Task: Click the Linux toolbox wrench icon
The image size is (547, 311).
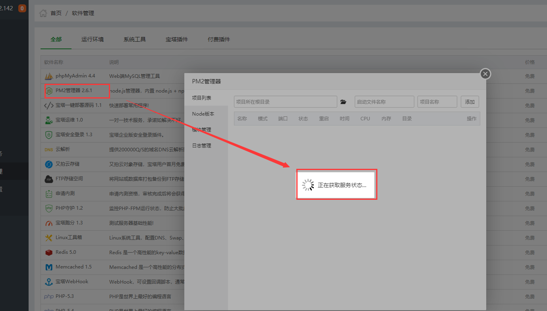Action: 48,238
